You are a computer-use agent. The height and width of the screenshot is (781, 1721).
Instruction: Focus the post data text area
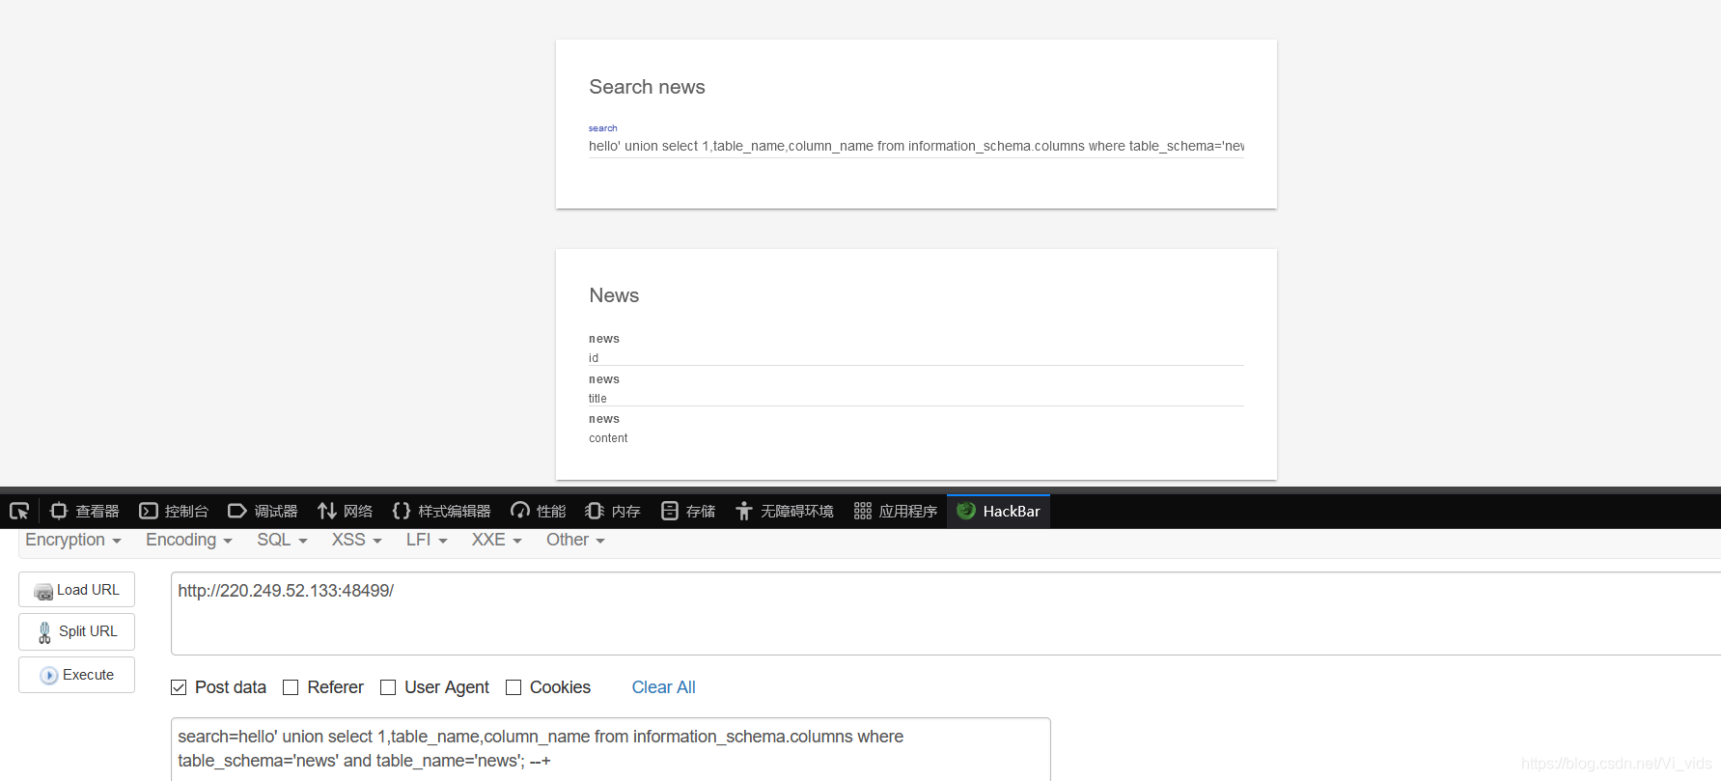pos(610,749)
